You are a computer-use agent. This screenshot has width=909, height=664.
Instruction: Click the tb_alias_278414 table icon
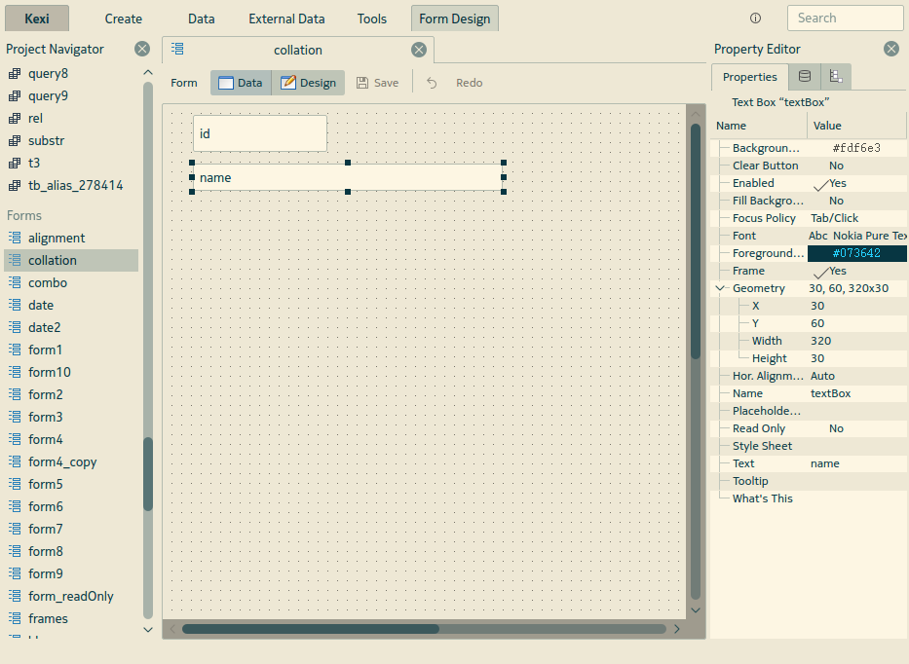click(x=15, y=185)
